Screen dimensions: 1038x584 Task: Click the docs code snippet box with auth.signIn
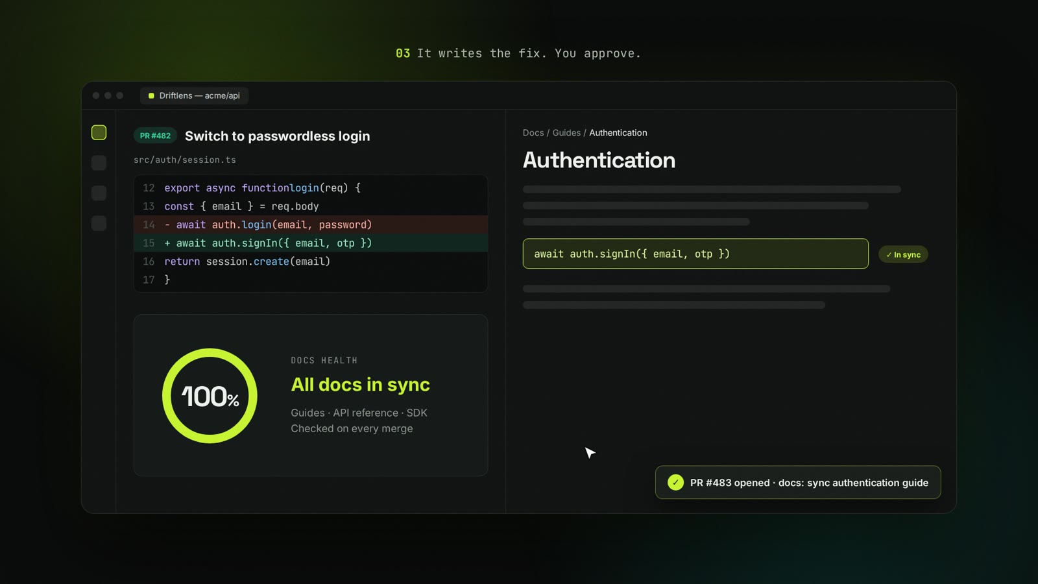tap(695, 254)
